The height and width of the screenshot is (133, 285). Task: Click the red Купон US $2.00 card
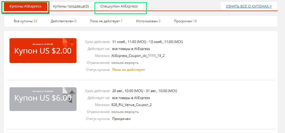[39, 51]
